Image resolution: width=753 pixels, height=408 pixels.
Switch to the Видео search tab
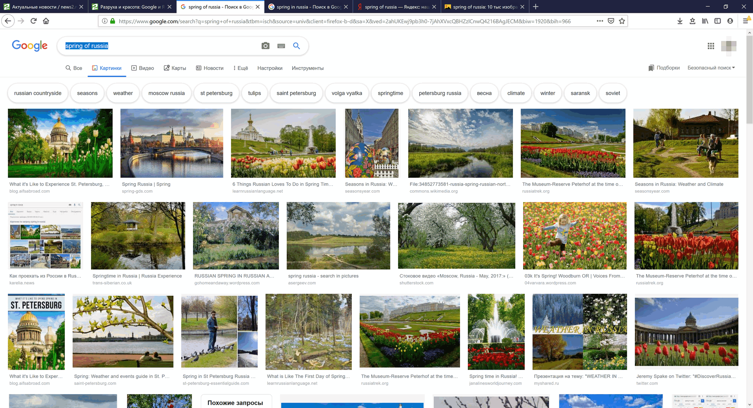[x=143, y=68]
